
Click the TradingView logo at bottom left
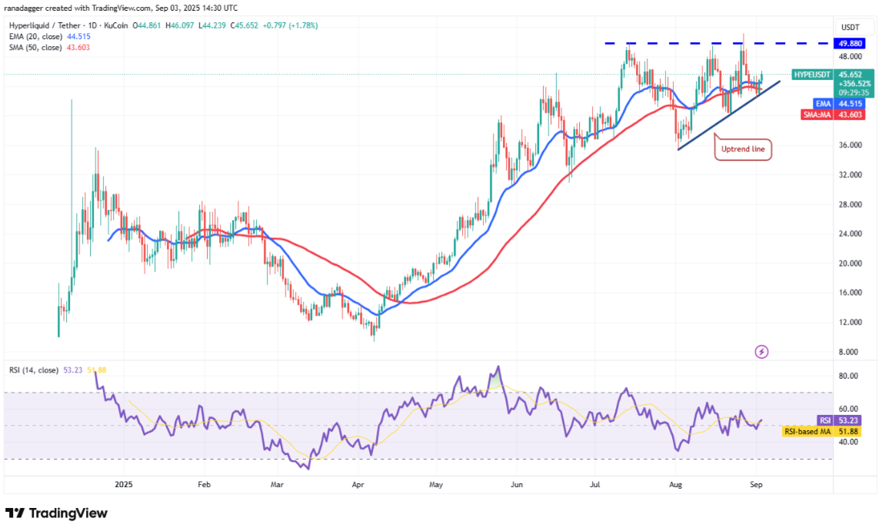(x=56, y=513)
